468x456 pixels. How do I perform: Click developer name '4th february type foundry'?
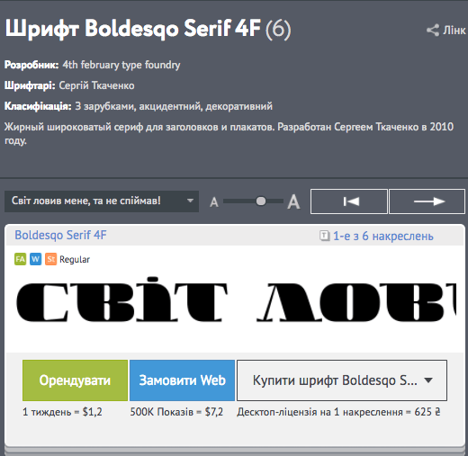point(121,65)
